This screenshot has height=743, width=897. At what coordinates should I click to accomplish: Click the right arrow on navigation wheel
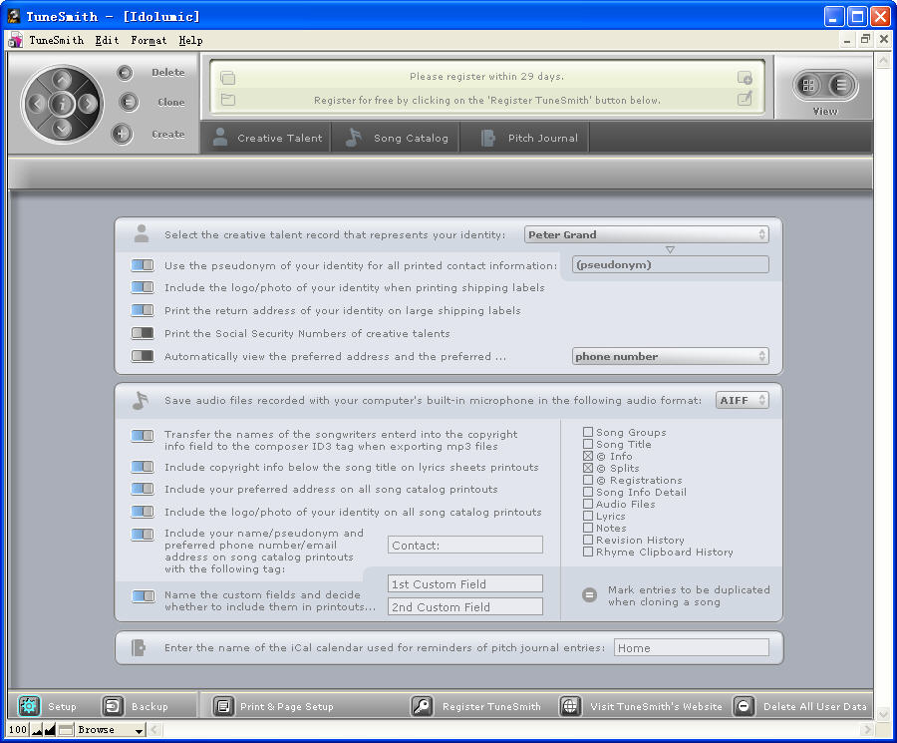[x=88, y=104]
